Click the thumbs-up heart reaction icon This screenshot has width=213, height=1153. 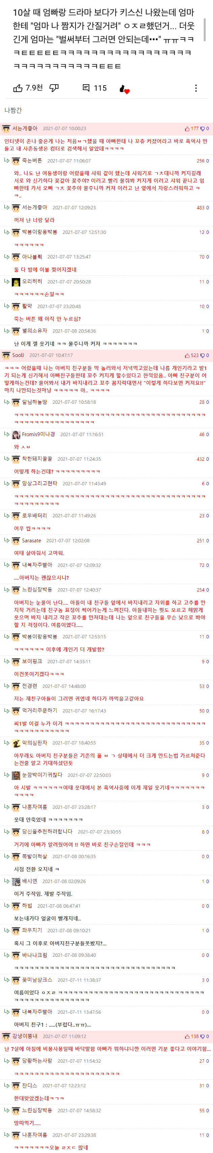(x=124, y=89)
